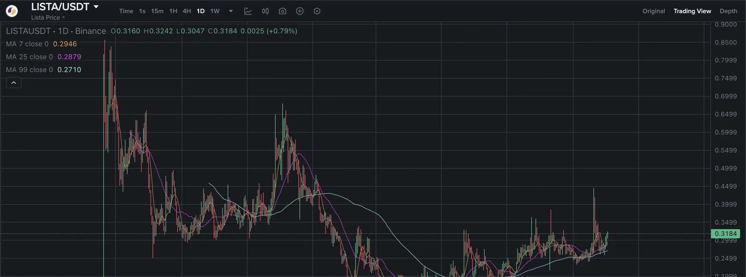Click the LISTAUSDT · 1D · Binance chart title

click(56, 31)
